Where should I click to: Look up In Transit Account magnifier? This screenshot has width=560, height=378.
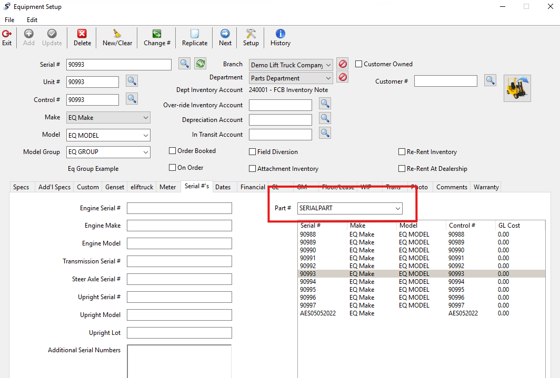pos(325,133)
